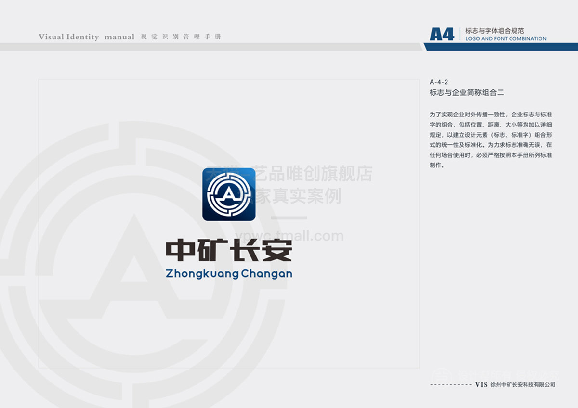Select the 中矿长安 Chinese wordmark
Image resolution: width=578 pixels, height=408 pixels.
coord(229,251)
